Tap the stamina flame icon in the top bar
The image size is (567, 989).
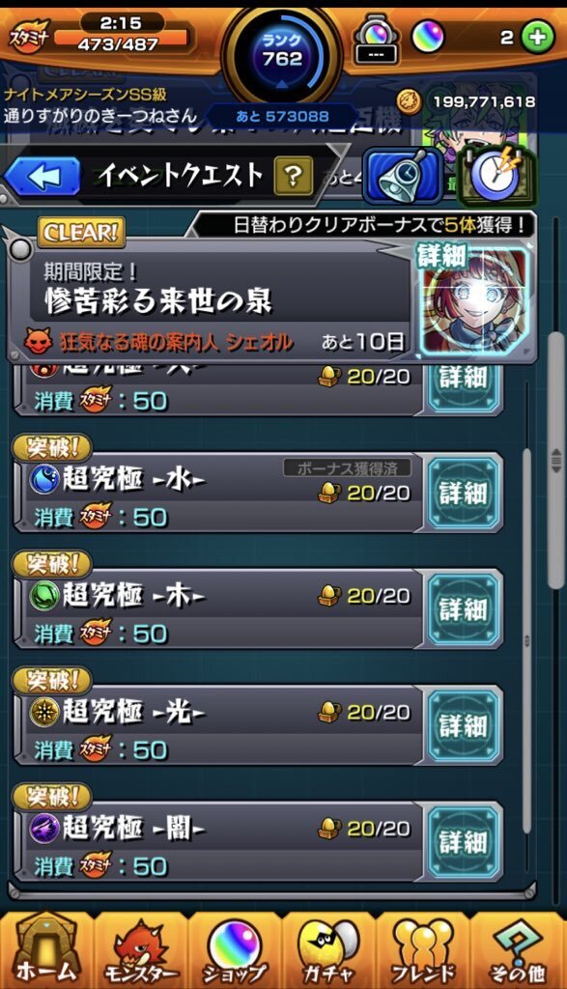pos(28,38)
